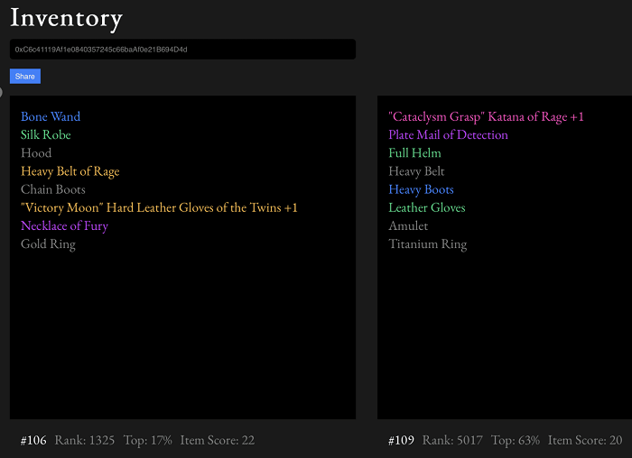Open bag #109 label

click(x=401, y=440)
